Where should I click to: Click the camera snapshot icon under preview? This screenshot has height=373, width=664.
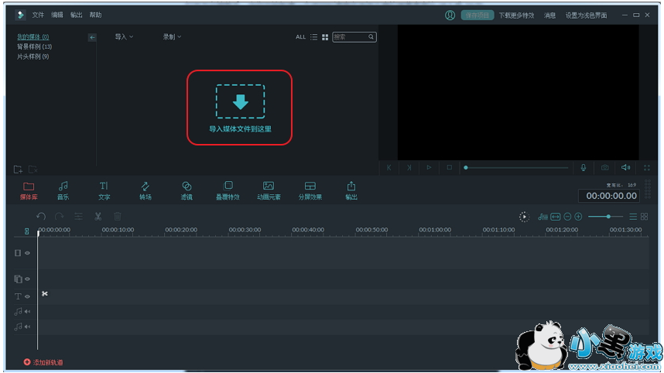pos(604,167)
